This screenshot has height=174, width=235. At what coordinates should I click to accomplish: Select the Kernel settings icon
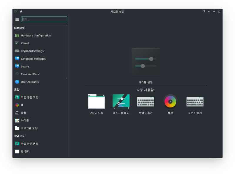(x=25, y=43)
